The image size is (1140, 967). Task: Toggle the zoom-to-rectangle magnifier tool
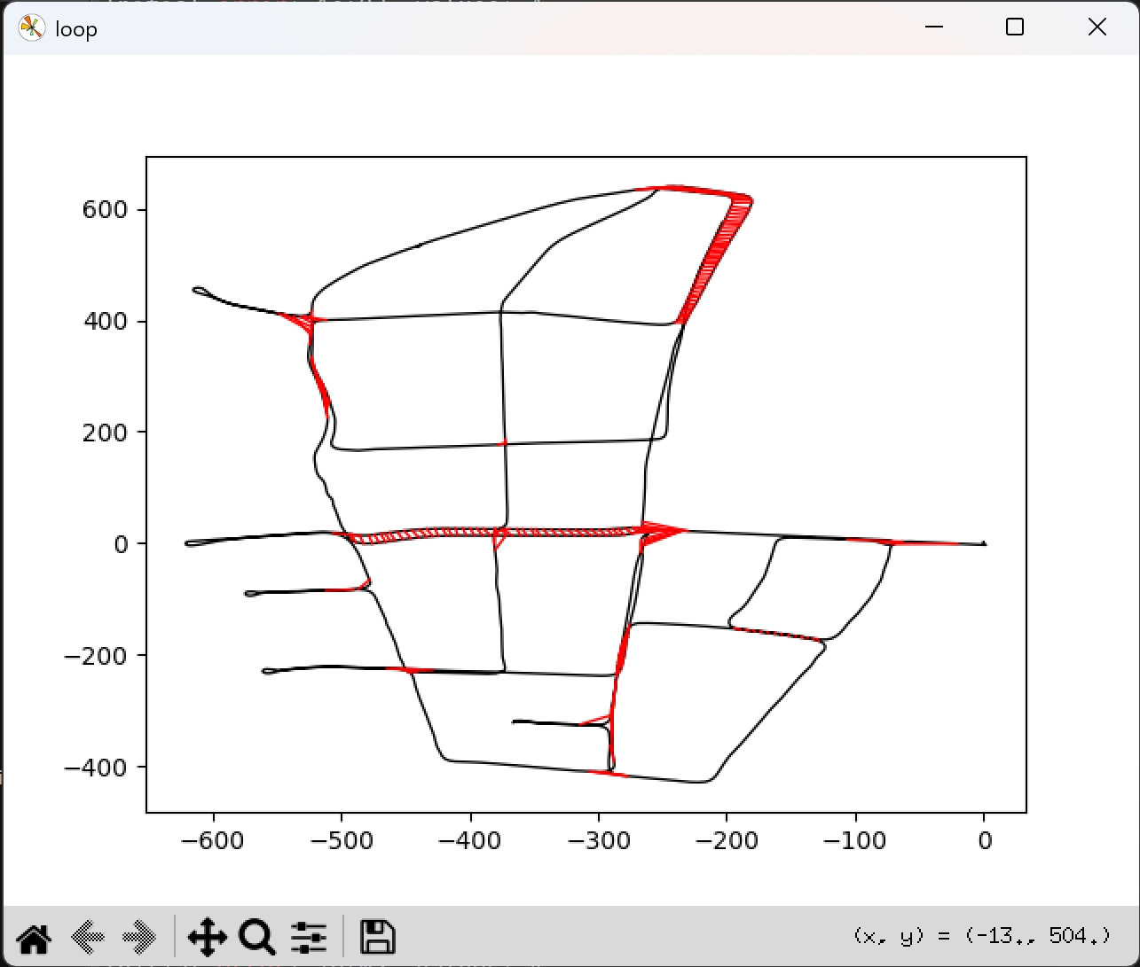[257, 937]
